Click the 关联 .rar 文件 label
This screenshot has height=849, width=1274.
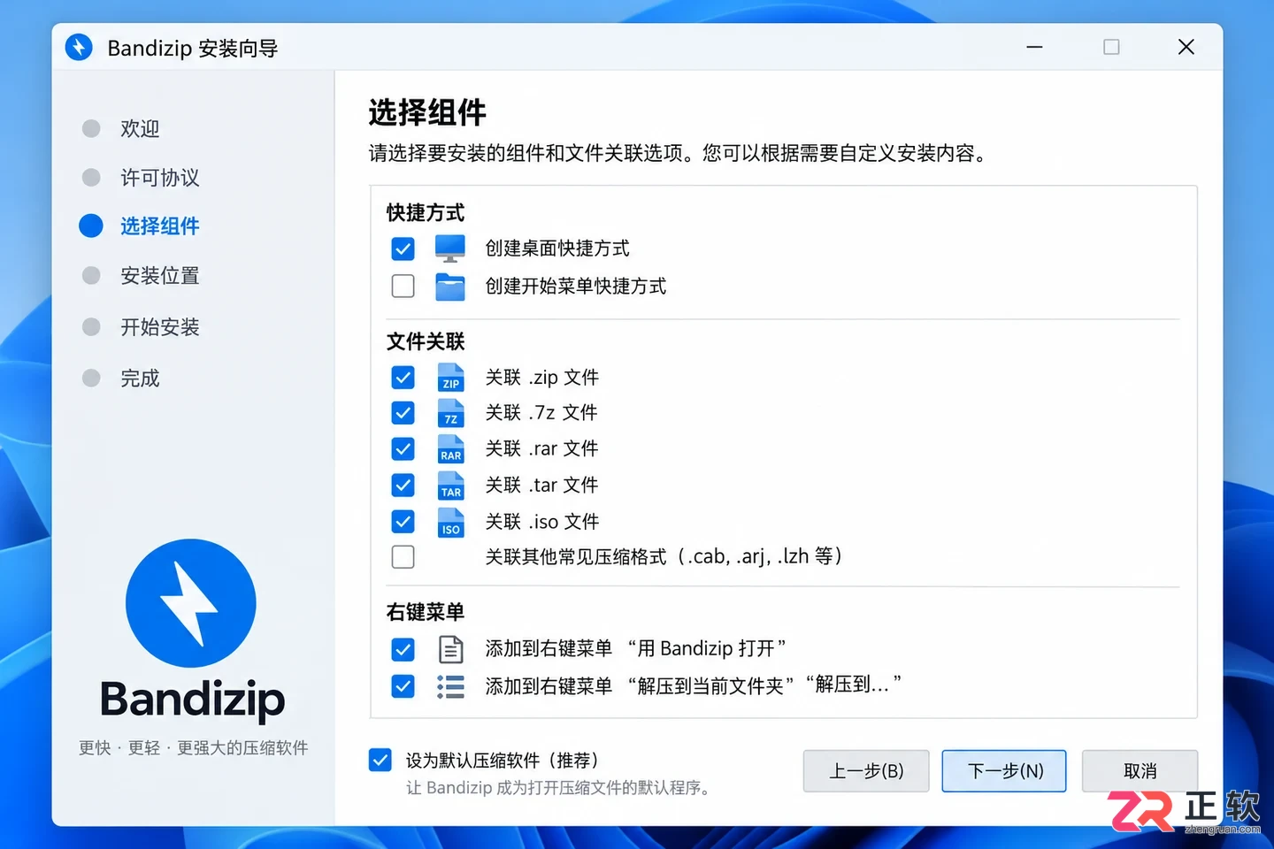click(542, 449)
